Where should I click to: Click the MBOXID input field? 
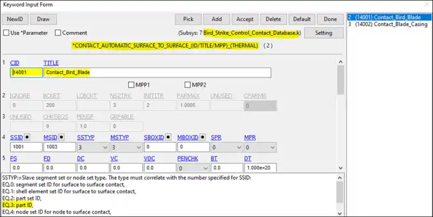[194, 147]
